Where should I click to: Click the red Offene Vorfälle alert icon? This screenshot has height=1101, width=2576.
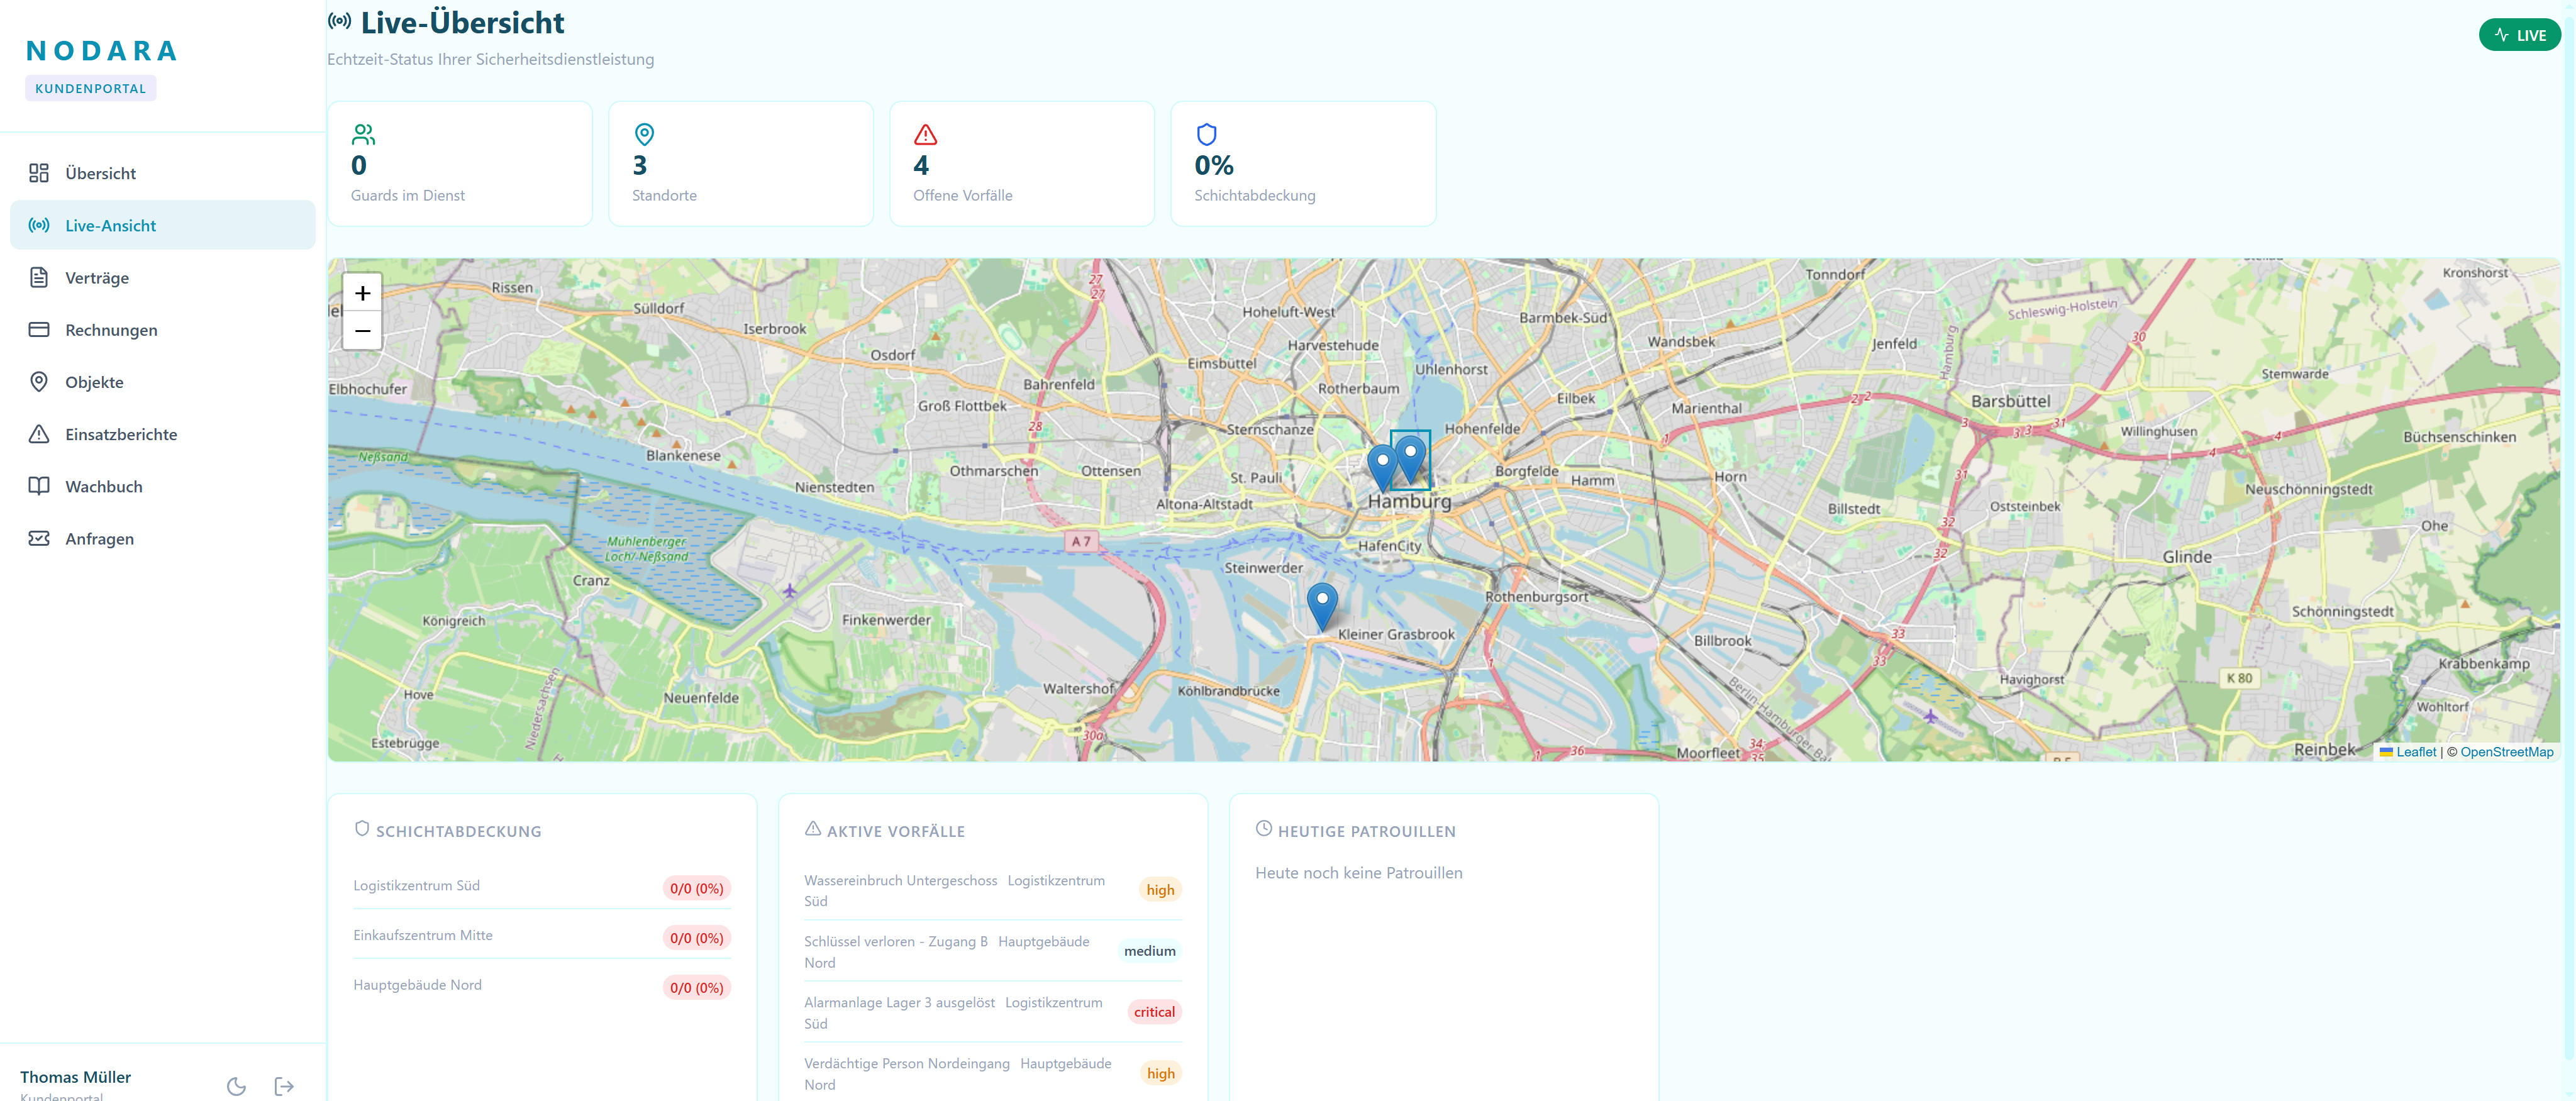[925, 134]
